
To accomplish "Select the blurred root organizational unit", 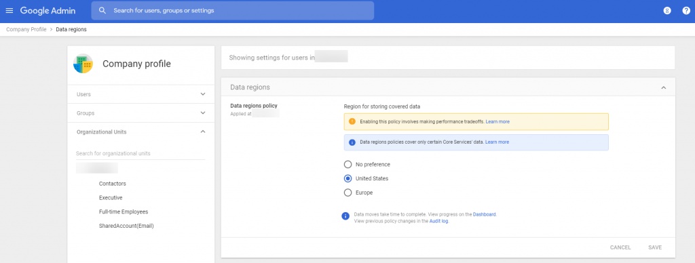I will pyautogui.click(x=96, y=168).
